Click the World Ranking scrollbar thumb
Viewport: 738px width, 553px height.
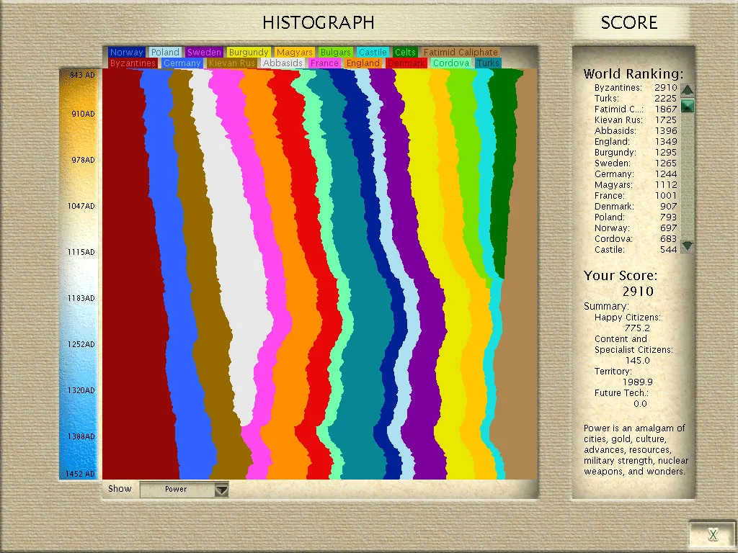(687, 107)
